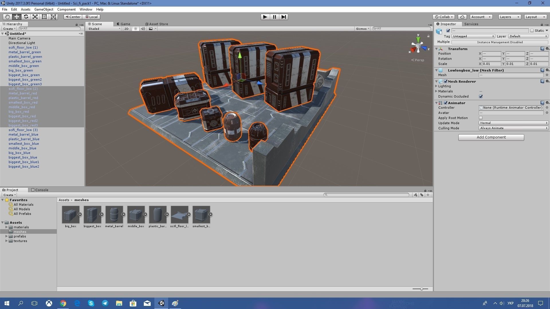The height and width of the screenshot is (309, 550).
Task: Open the Gizmos dropdown
Action: [x=362, y=29]
